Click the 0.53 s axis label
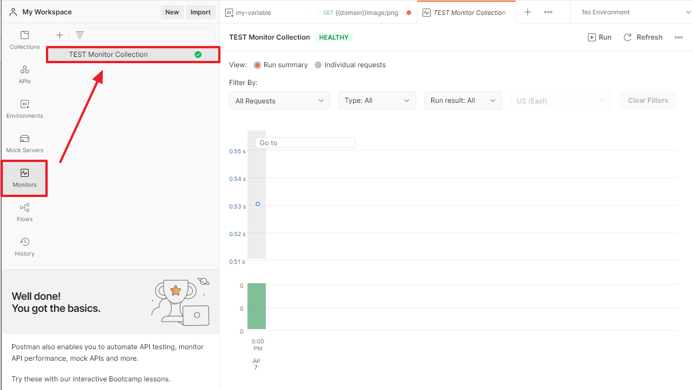 point(237,207)
